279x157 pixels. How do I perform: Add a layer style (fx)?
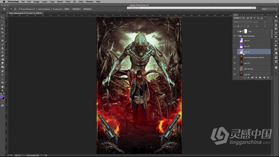point(248,78)
